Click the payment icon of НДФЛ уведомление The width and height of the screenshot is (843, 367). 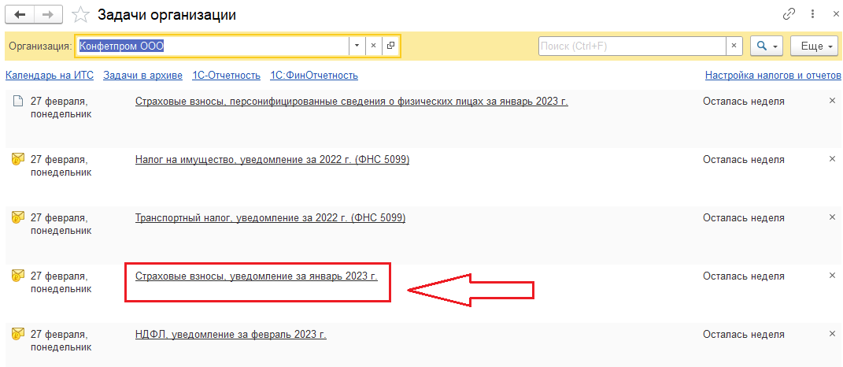pyautogui.click(x=18, y=334)
